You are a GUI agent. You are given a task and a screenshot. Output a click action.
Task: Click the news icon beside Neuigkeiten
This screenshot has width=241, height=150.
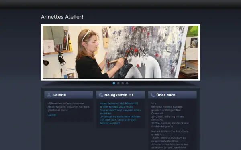(x=101, y=95)
